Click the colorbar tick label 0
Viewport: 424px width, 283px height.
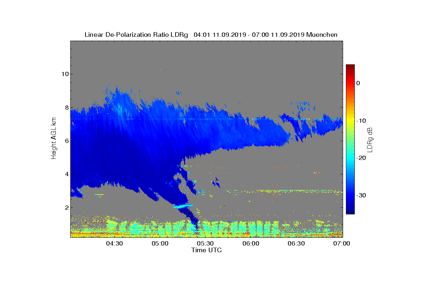358,83
